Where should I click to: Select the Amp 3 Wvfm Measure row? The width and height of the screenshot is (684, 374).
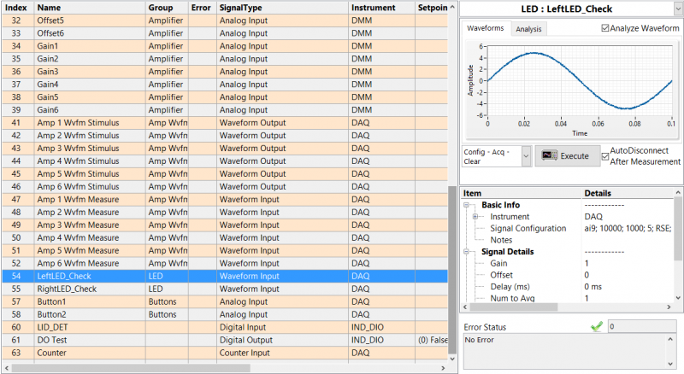coord(225,225)
